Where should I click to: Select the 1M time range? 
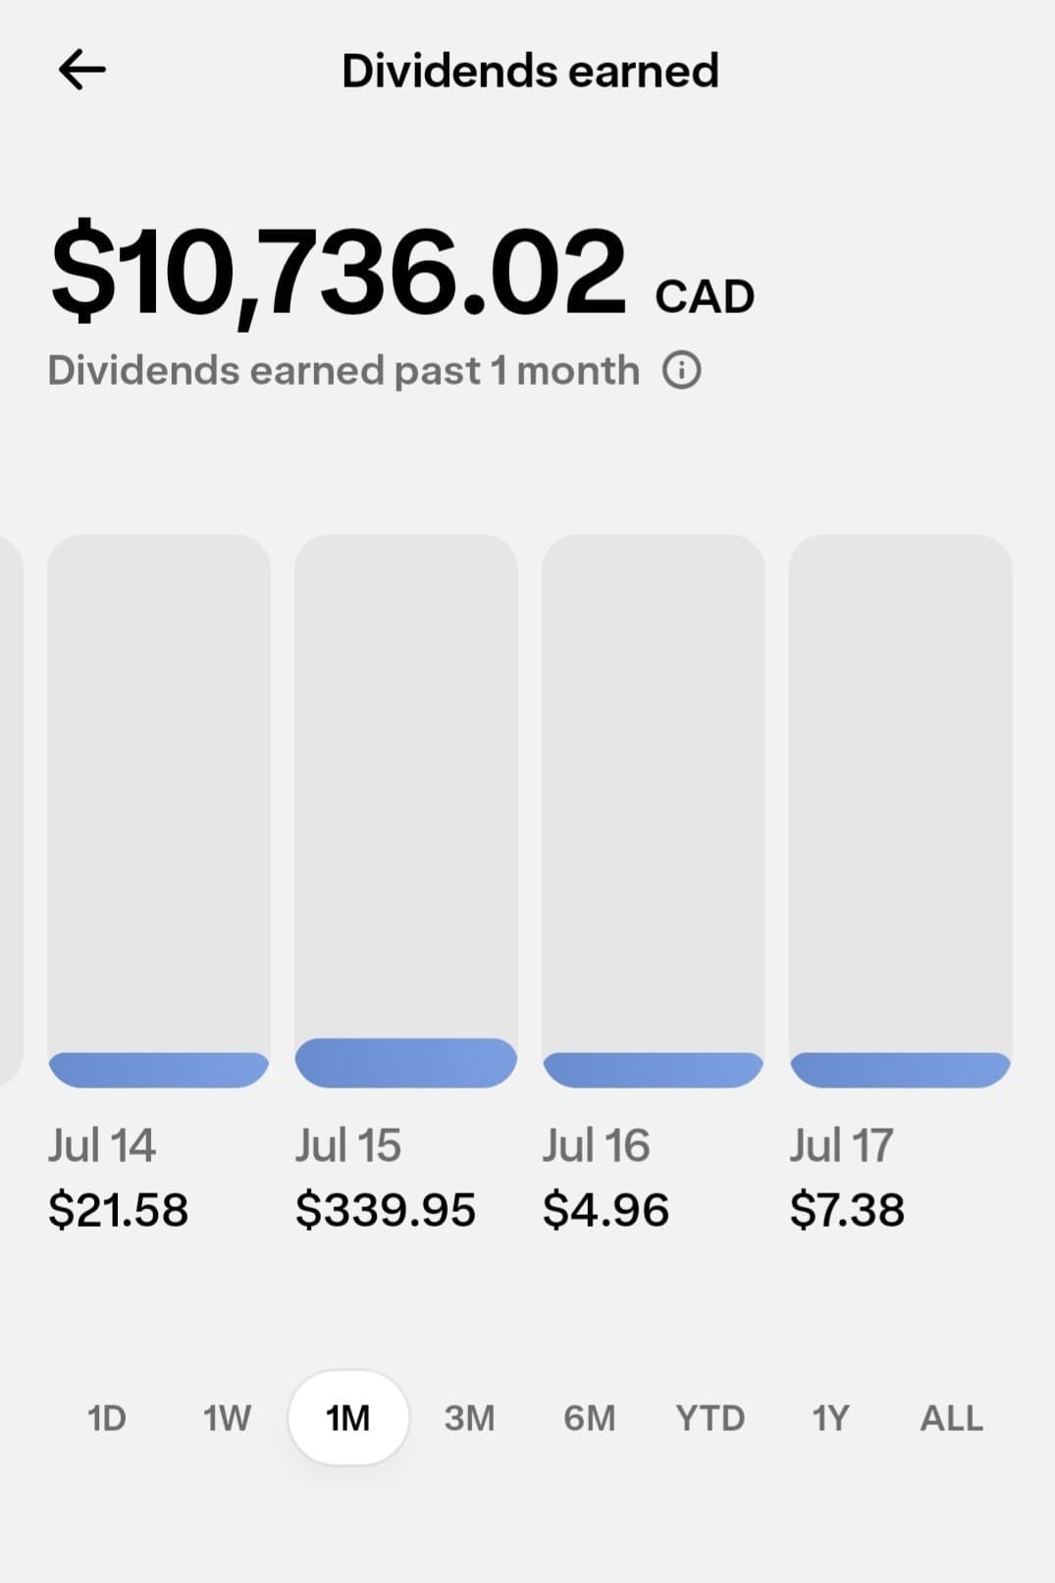point(348,1418)
